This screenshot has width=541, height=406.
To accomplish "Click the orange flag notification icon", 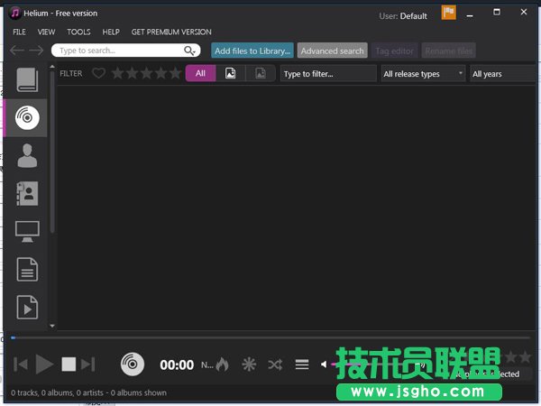I will [x=448, y=13].
